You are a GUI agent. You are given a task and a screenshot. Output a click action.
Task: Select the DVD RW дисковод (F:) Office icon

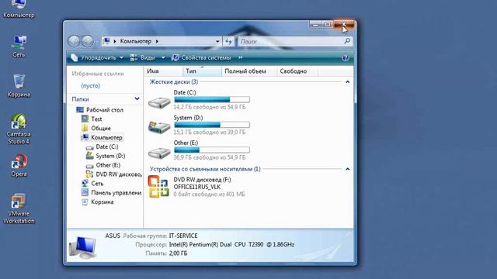(x=158, y=187)
